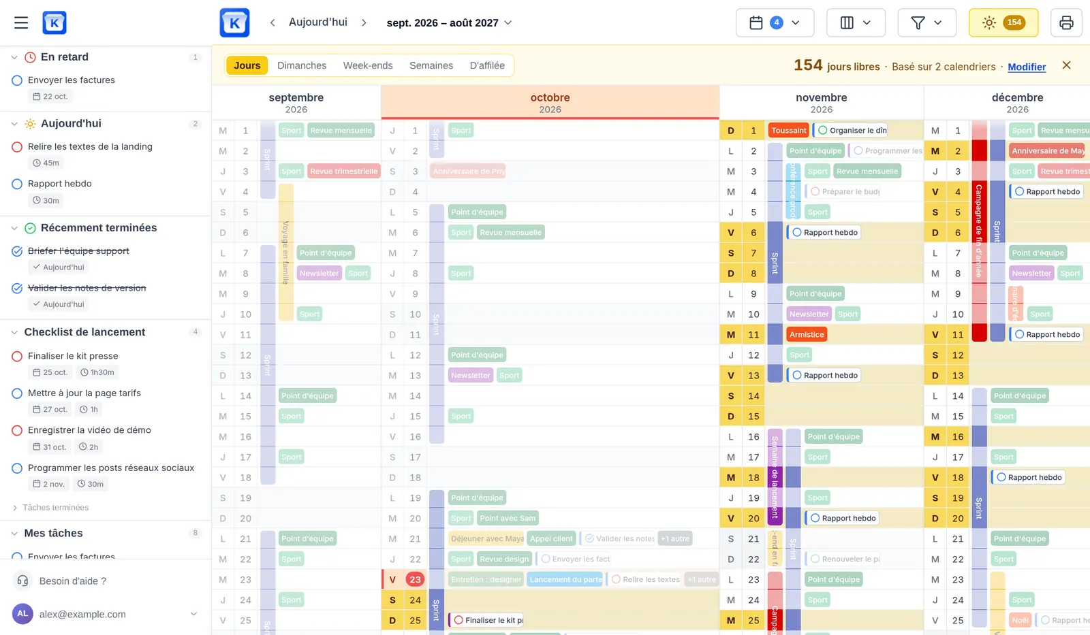Click the Modifier link
The image size is (1090, 635).
1027,67
